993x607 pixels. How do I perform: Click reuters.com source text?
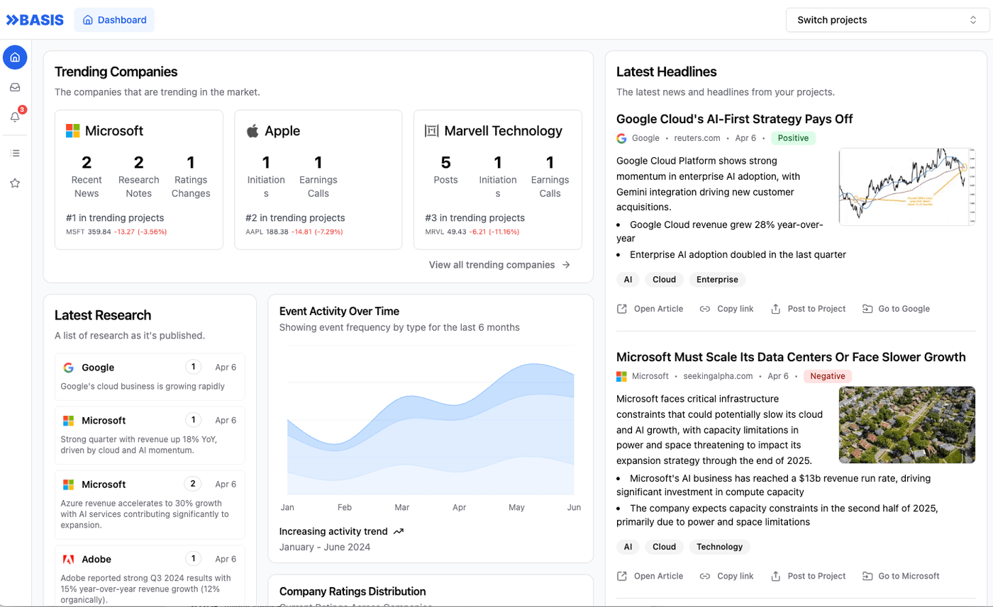point(697,138)
